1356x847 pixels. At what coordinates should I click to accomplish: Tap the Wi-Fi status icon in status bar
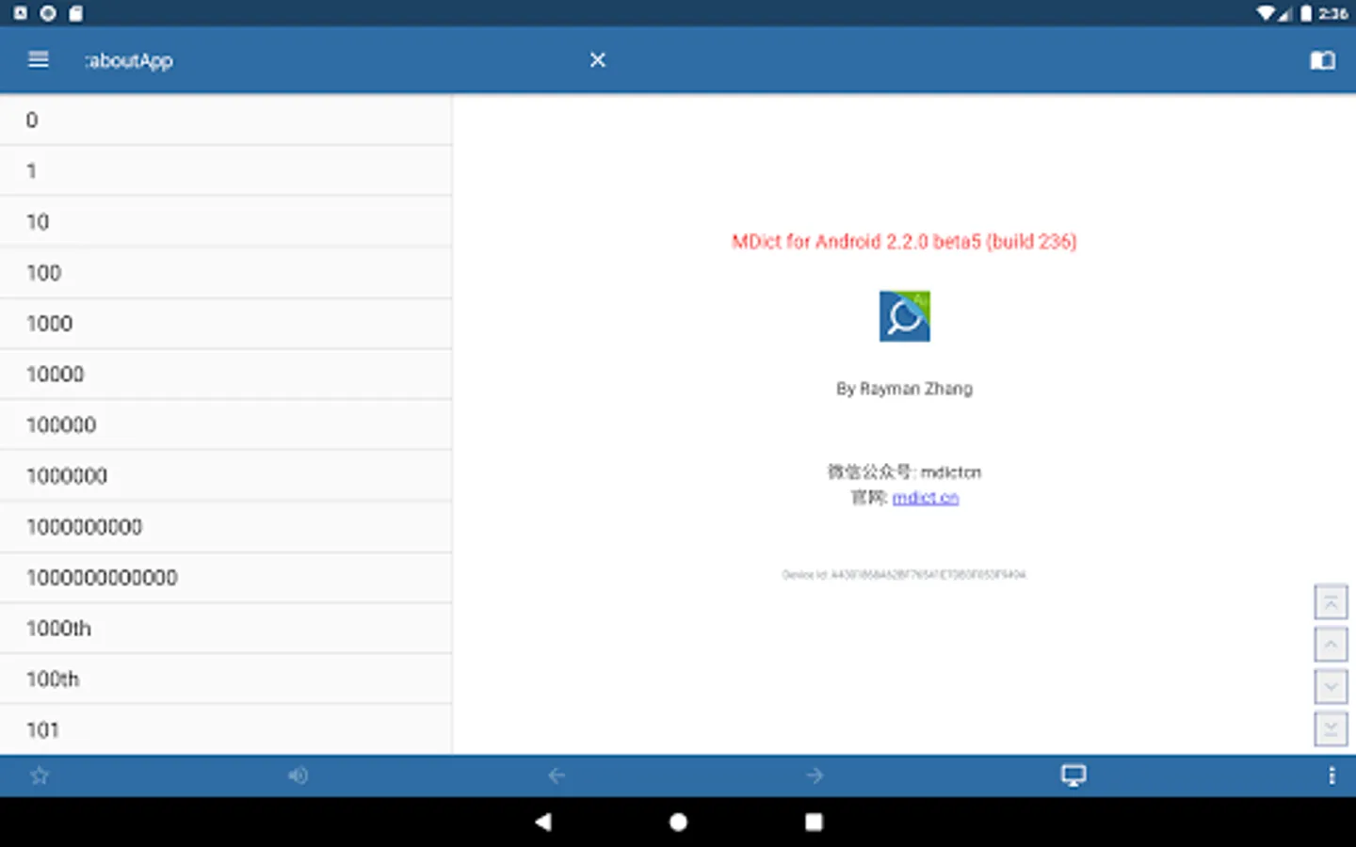1267,13
